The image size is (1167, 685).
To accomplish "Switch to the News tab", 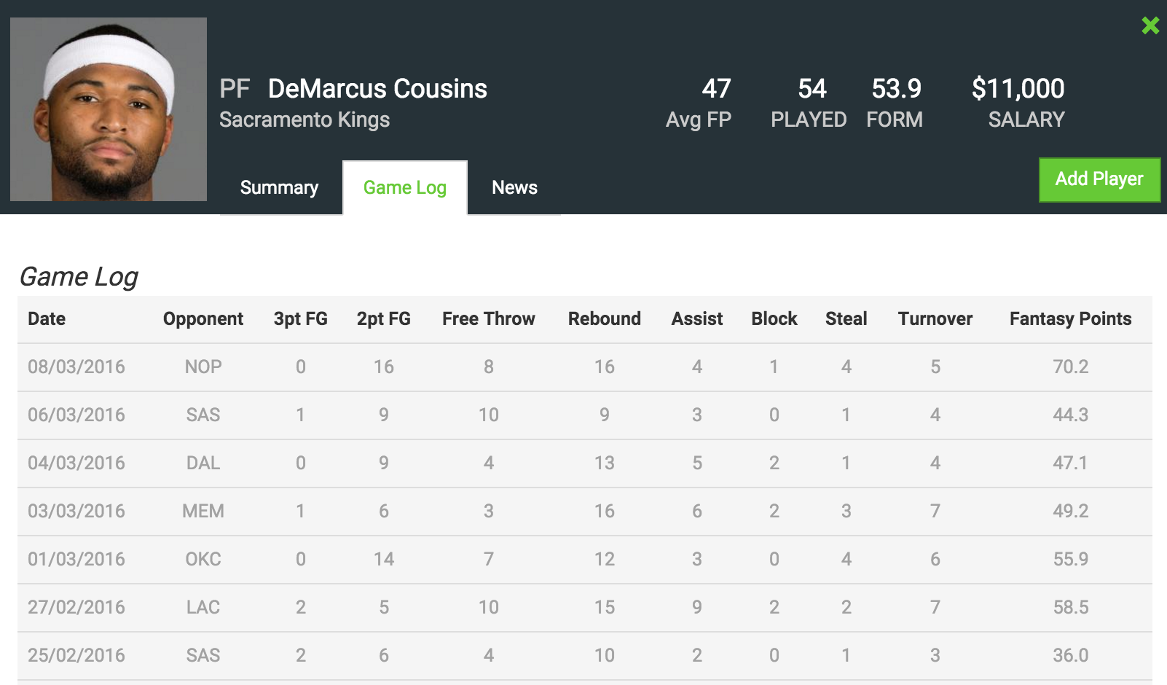I will click(514, 187).
